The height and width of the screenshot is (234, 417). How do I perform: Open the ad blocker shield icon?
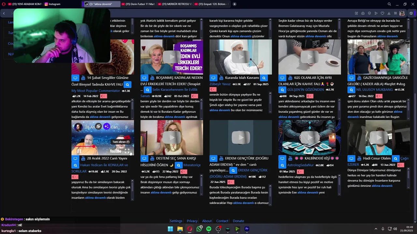[x=369, y=13]
